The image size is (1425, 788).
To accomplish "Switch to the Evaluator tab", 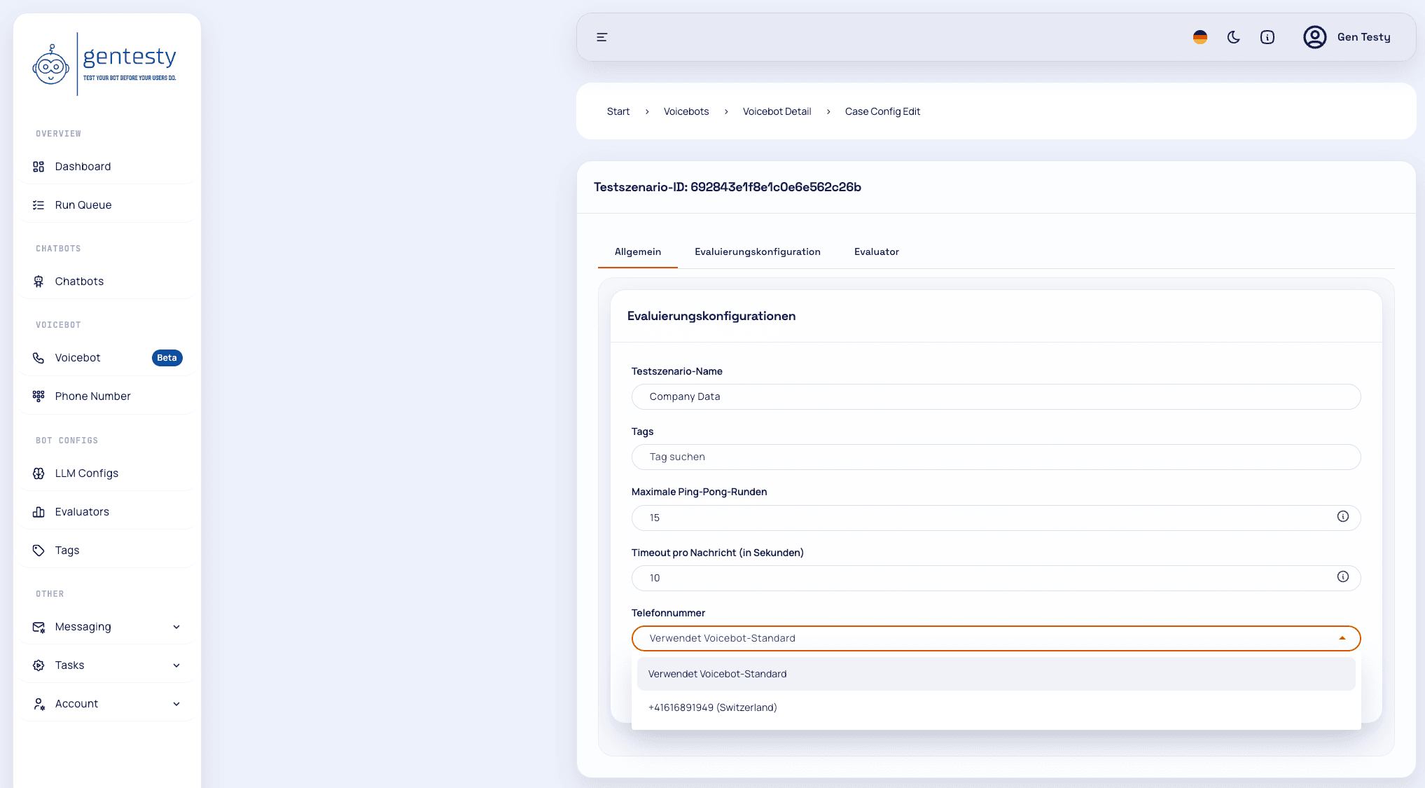I will click(876, 251).
